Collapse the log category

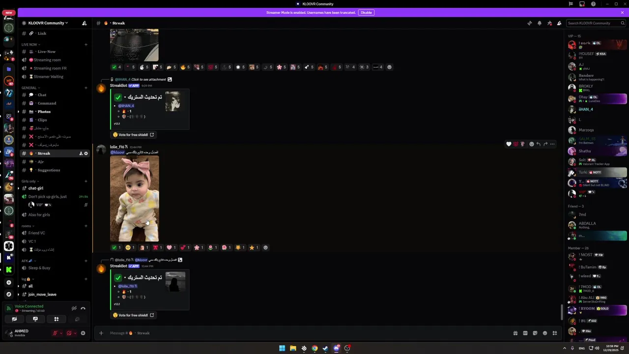pyautogui.click(x=27, y=279)
